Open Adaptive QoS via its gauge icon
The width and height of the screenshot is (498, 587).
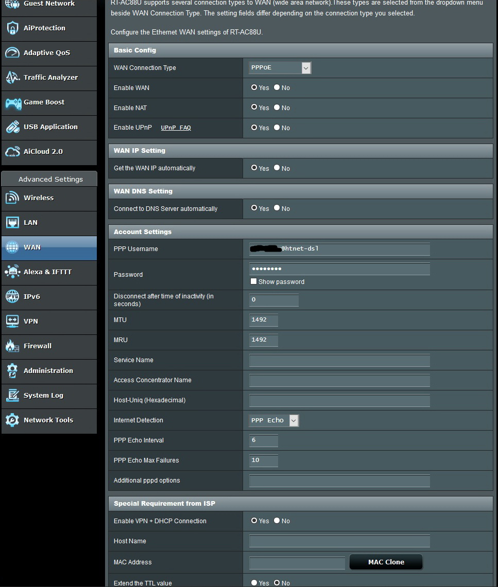12,53
